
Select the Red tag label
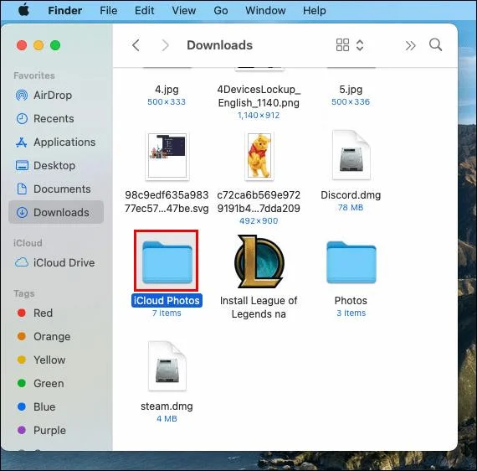43,313
